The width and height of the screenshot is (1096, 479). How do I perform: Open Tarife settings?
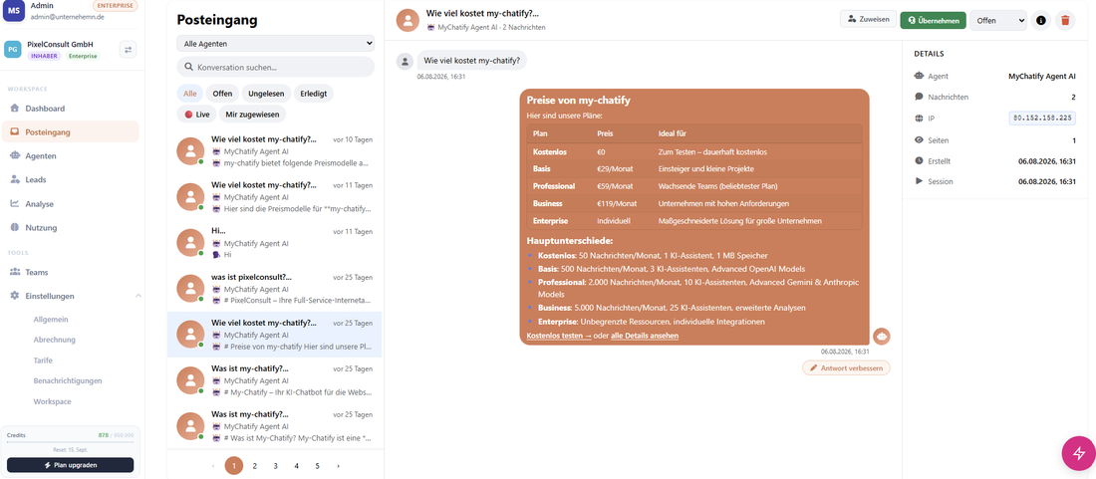tap(43, 360)
